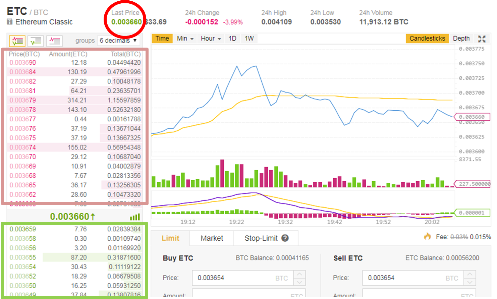Open the Market order tab
Screen dimensions: 497x299
point(212,238)
